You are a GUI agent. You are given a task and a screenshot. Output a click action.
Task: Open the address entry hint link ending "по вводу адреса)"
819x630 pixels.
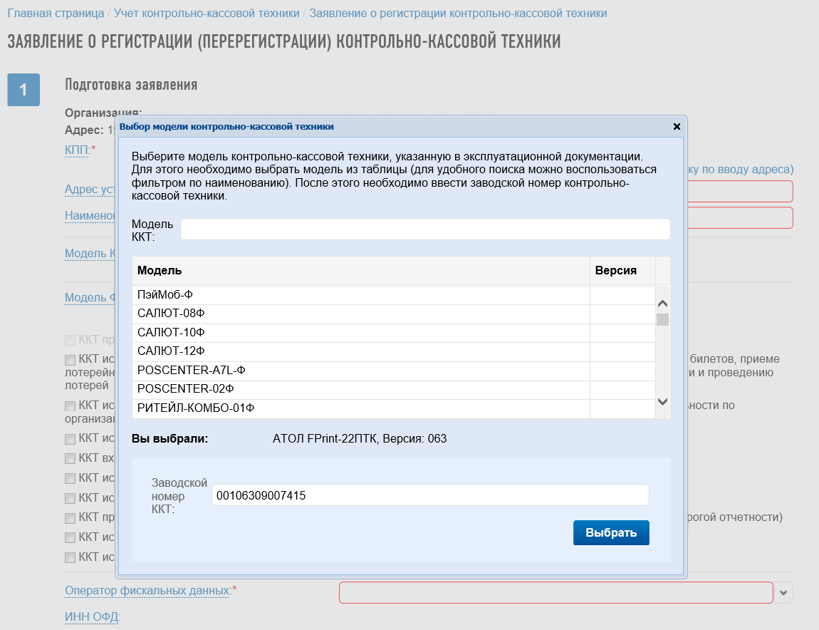point(741,170)
